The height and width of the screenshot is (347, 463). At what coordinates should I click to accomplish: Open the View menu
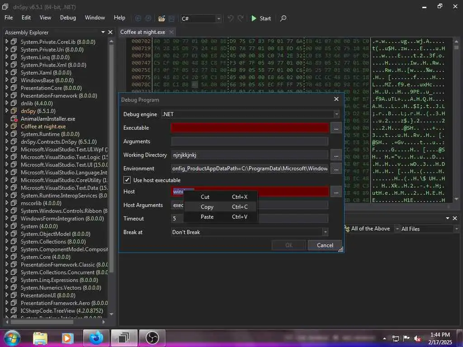pos(45,18)
